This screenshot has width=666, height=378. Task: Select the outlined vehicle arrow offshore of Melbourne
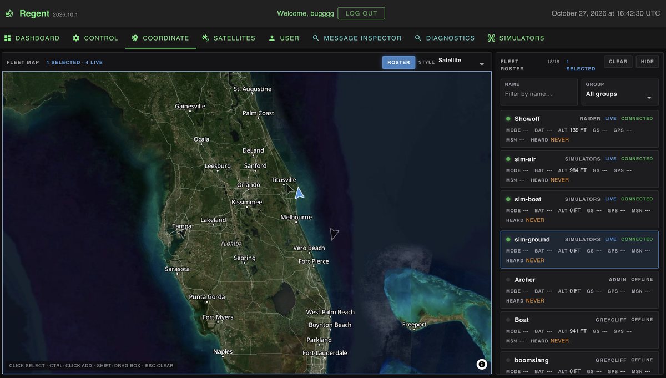(334, 234)
